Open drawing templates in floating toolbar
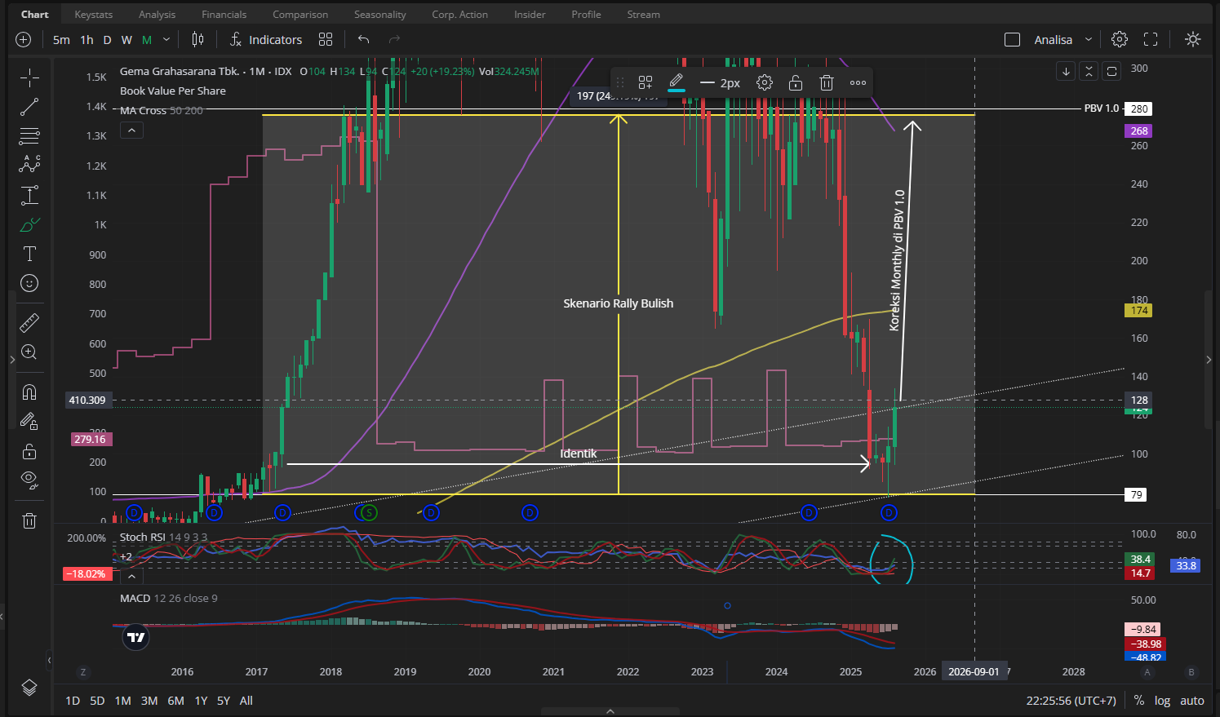This screenshot has height=717, width=1220. (645, 82)
